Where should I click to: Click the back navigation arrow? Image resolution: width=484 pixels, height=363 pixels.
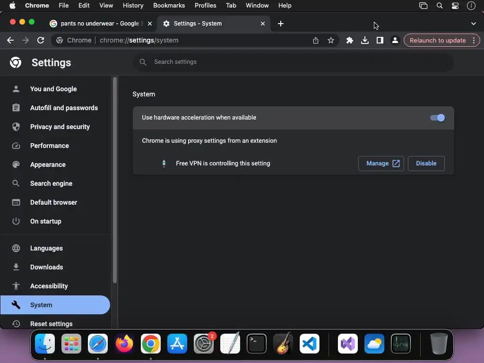pos(10,41)
